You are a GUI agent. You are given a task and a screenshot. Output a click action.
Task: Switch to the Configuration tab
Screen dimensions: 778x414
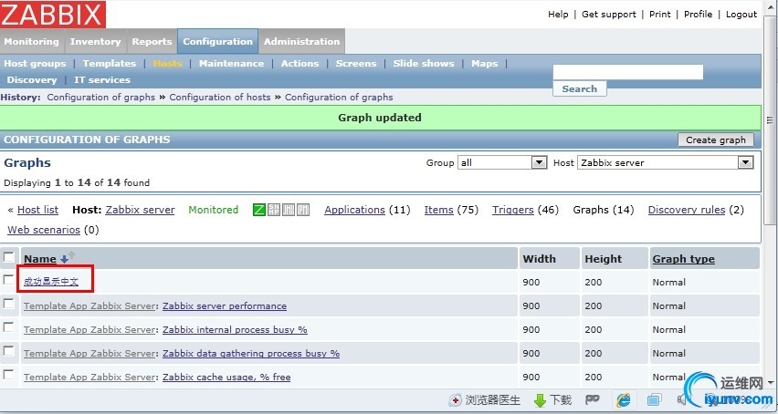coord(218,42)
